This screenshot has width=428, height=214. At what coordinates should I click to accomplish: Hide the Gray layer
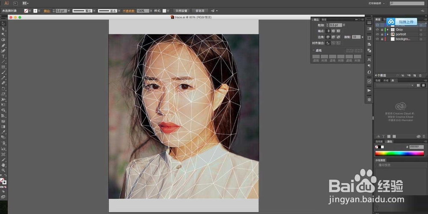click(377, 29)
